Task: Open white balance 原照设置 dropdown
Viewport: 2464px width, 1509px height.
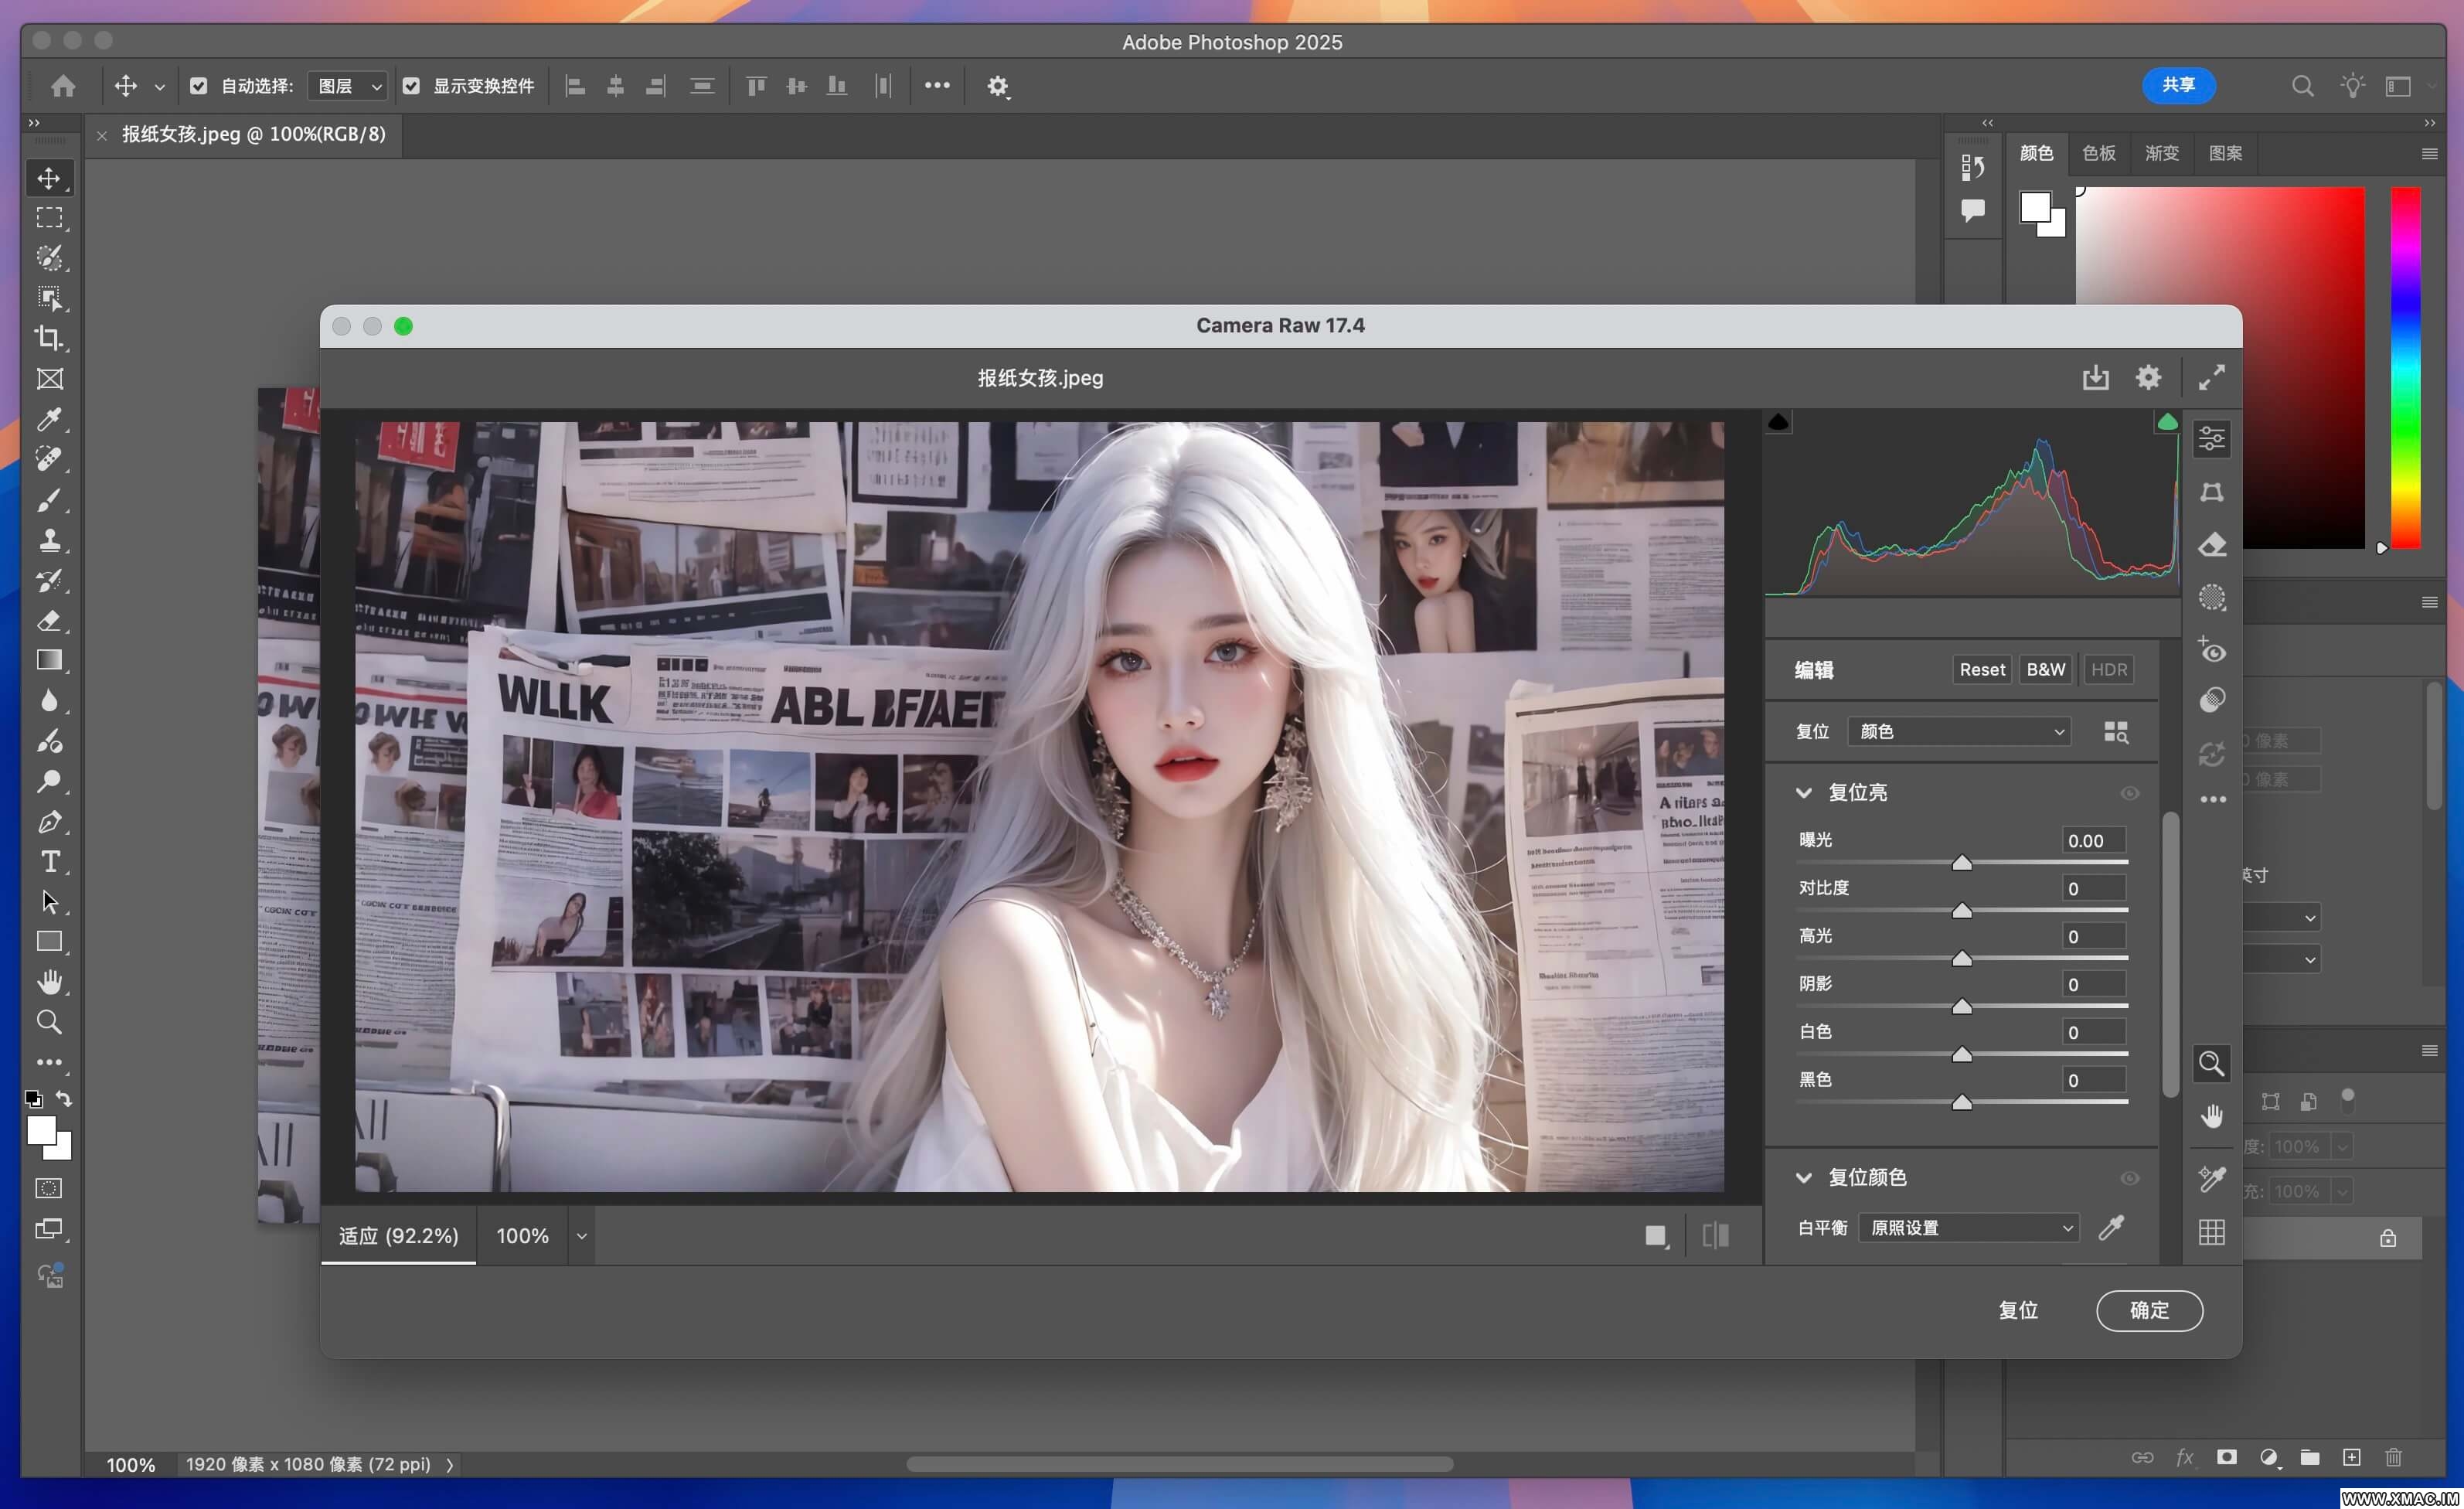Action: tap(1969, 1227)
